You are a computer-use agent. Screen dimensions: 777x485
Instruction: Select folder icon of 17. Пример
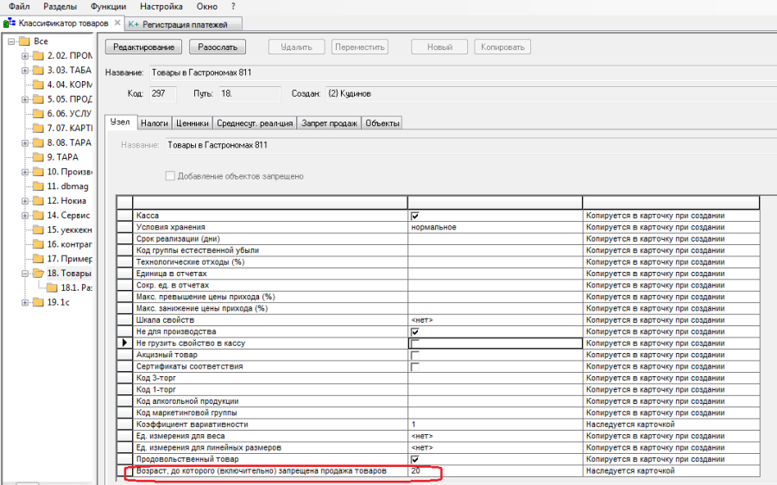tap(38, 259)
